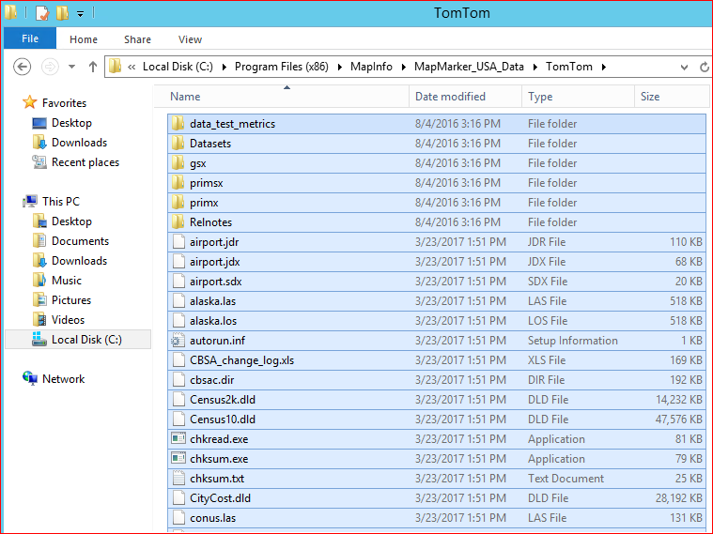Open the File menu

[30, 39]
